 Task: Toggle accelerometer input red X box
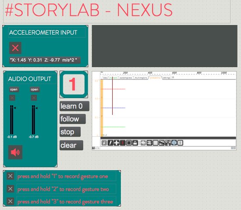[x=15, y=48]
